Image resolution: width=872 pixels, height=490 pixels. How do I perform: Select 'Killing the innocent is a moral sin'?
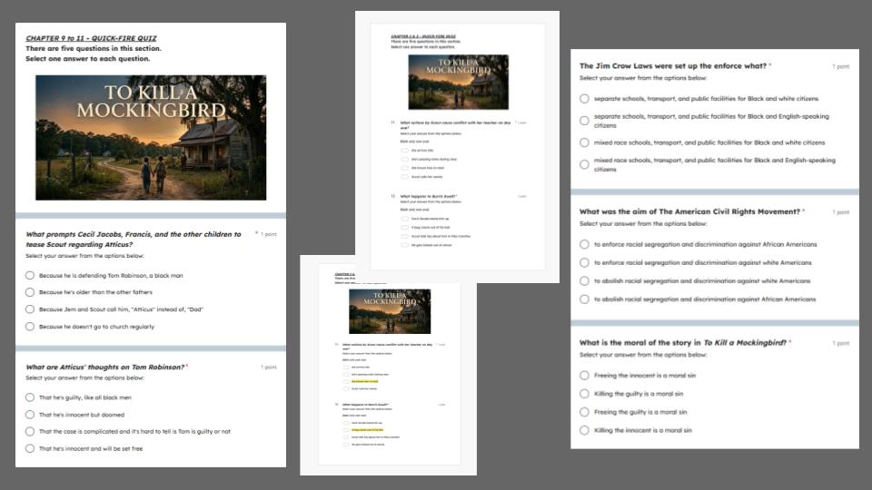point(584,430)
